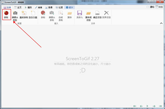Insert media file (媒体) in 插入 group
Image resolution: width=165 pixels, height=109 pixels.
coord(70,15)
